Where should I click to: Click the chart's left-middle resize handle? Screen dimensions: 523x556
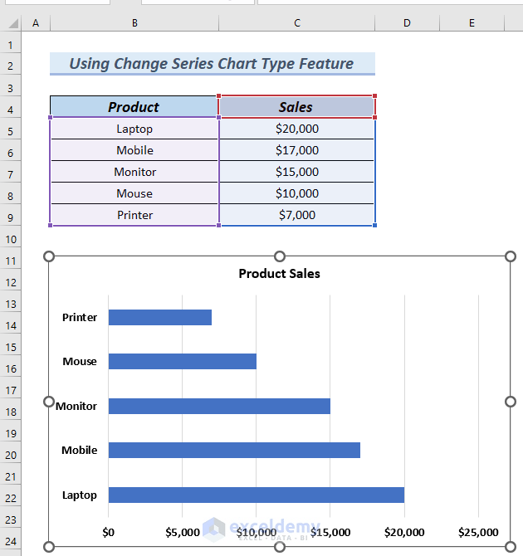[x=49, y=402]
